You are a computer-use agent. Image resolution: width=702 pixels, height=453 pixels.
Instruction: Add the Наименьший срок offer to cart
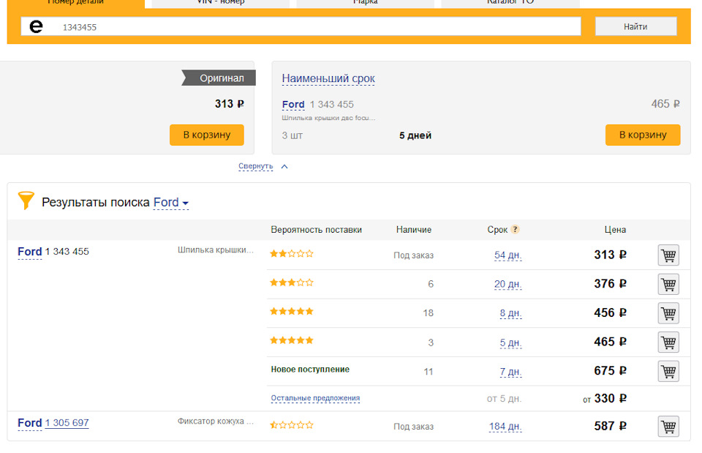coord(642,135)
